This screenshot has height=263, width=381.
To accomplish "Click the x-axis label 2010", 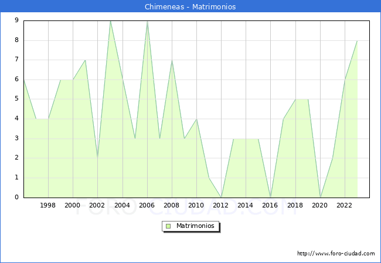I will click(x=196, y=205).
